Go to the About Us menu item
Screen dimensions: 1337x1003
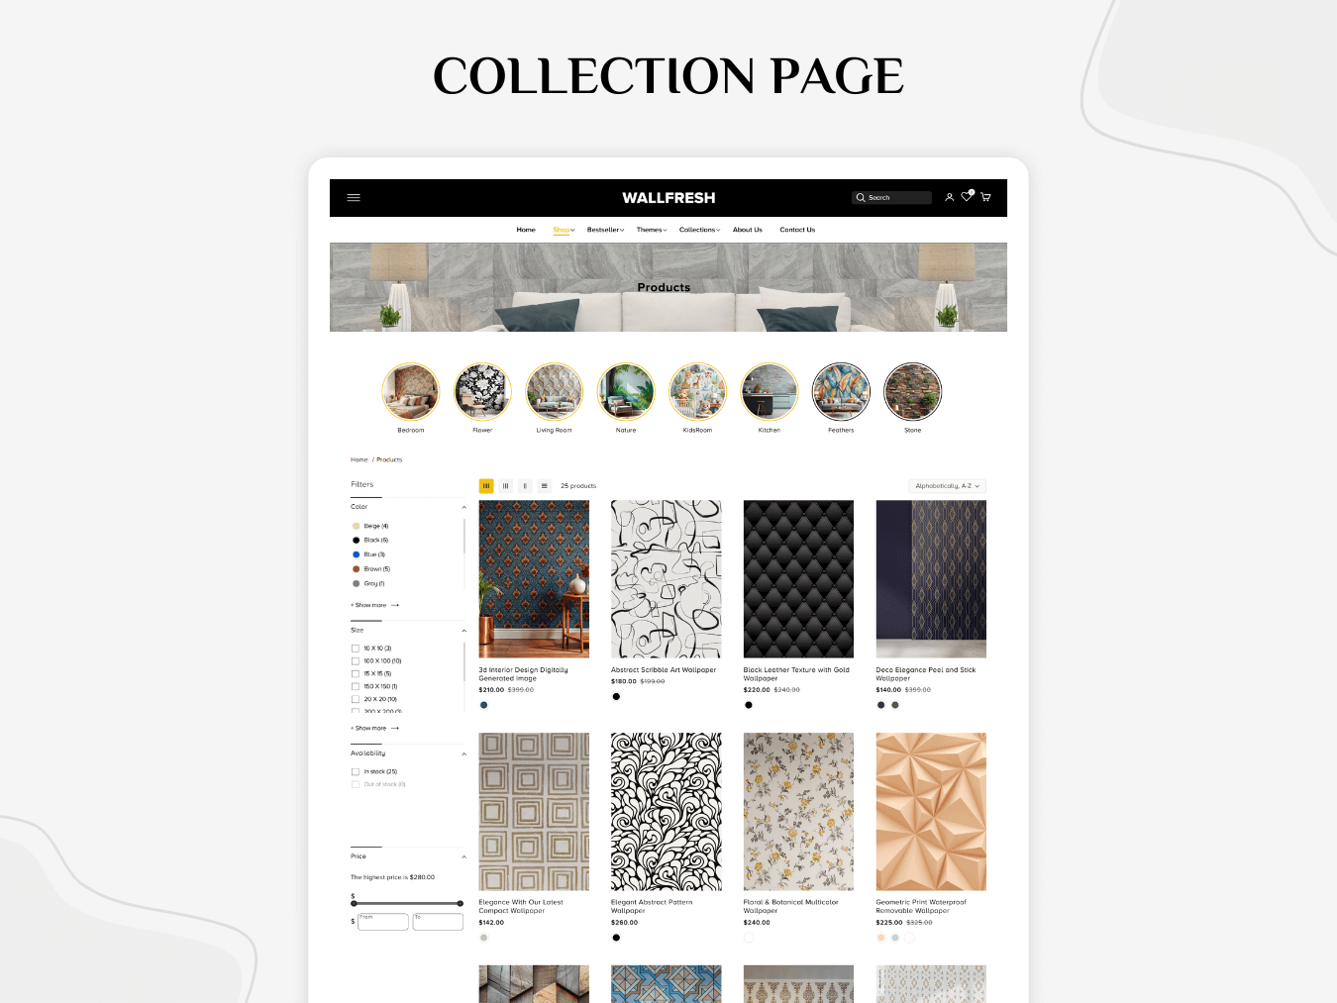point(748,230)
